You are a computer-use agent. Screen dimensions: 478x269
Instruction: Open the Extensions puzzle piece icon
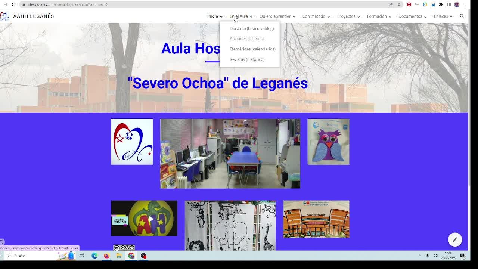[x=441, y=4]
